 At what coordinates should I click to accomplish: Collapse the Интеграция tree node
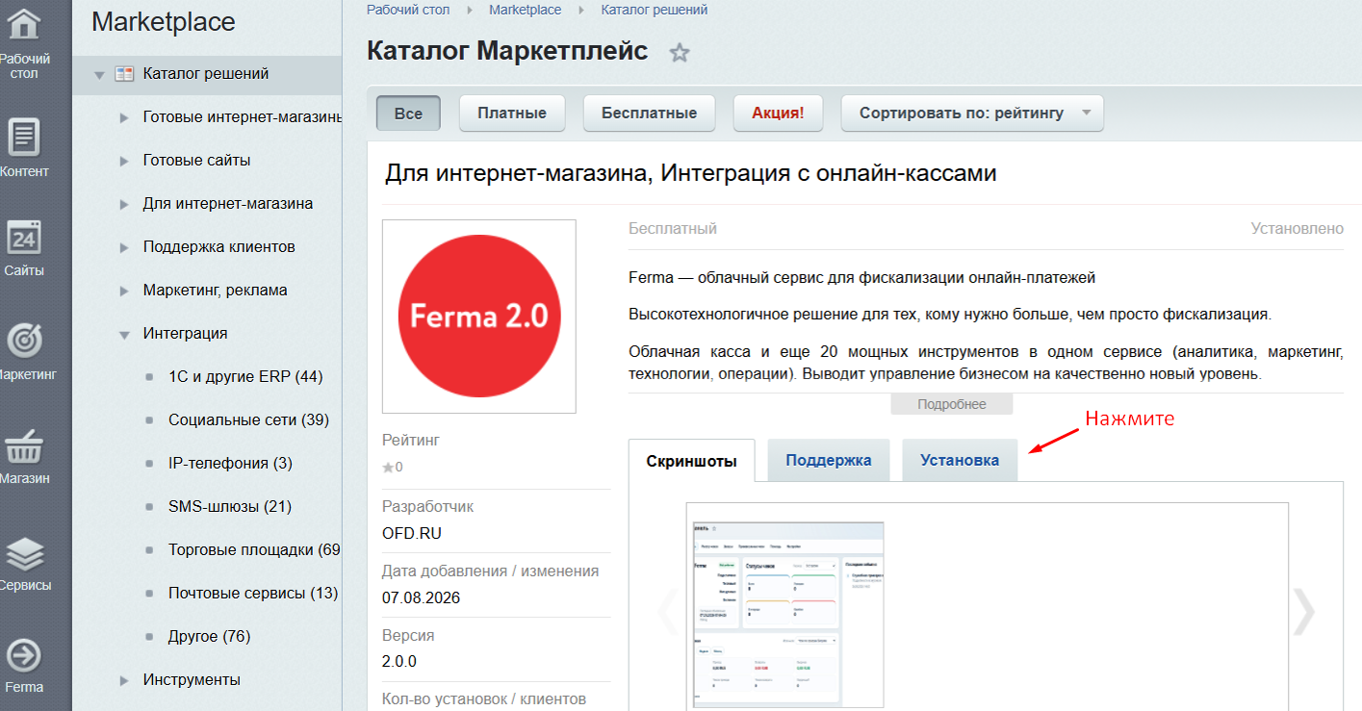pyautogui.click(x=124, y=335)
